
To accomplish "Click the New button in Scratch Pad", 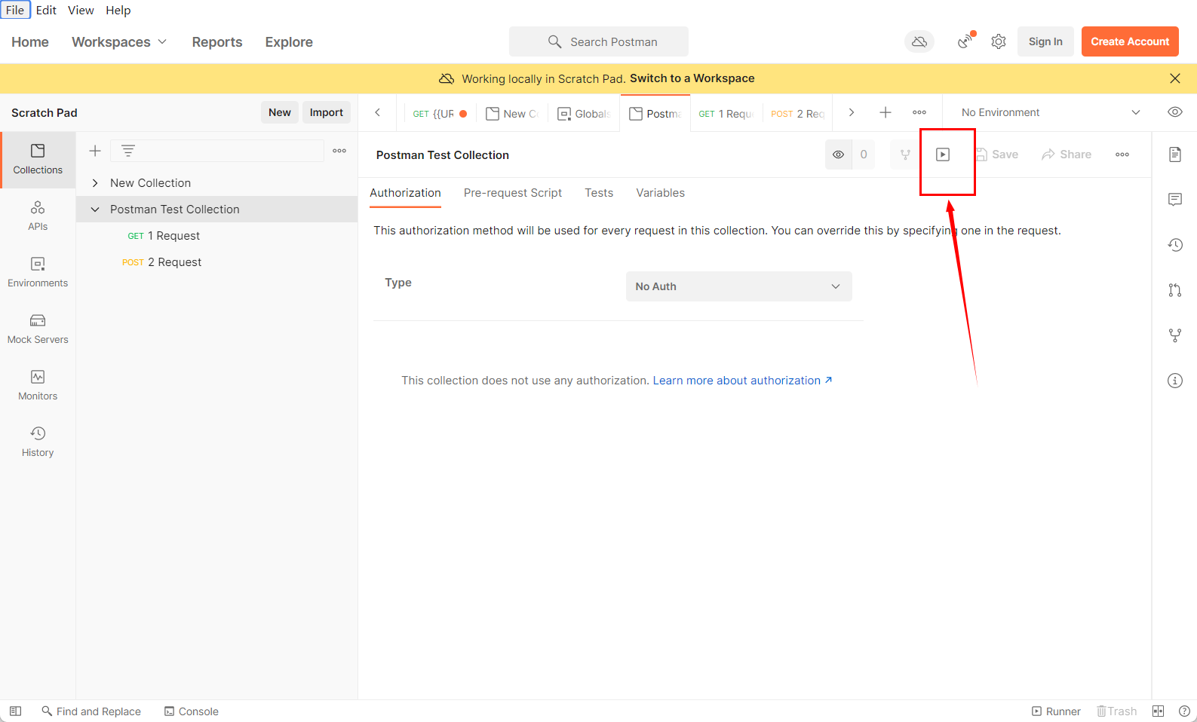I will (x=280, y=112).
